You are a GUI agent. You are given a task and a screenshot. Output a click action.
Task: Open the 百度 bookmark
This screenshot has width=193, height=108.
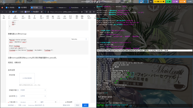[x=27, y=12]
